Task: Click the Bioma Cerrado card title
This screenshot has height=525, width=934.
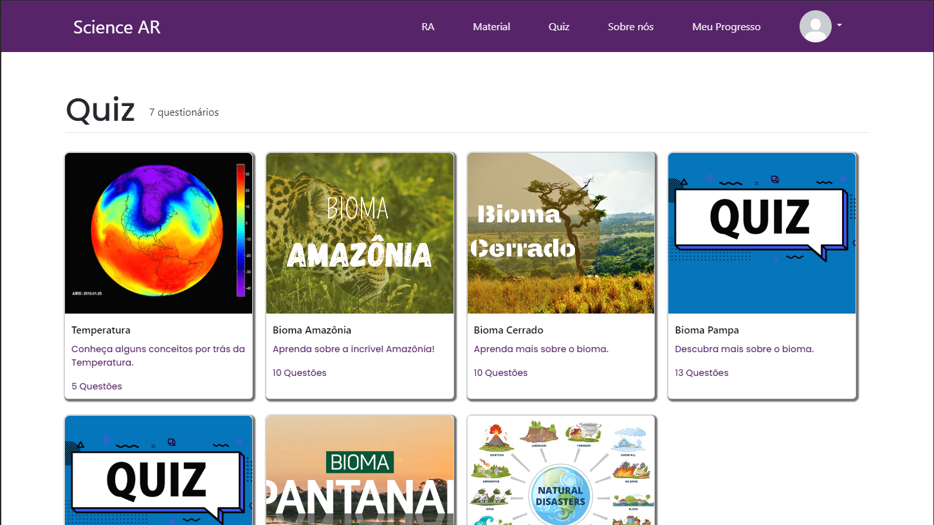Action: click(508, 330)
